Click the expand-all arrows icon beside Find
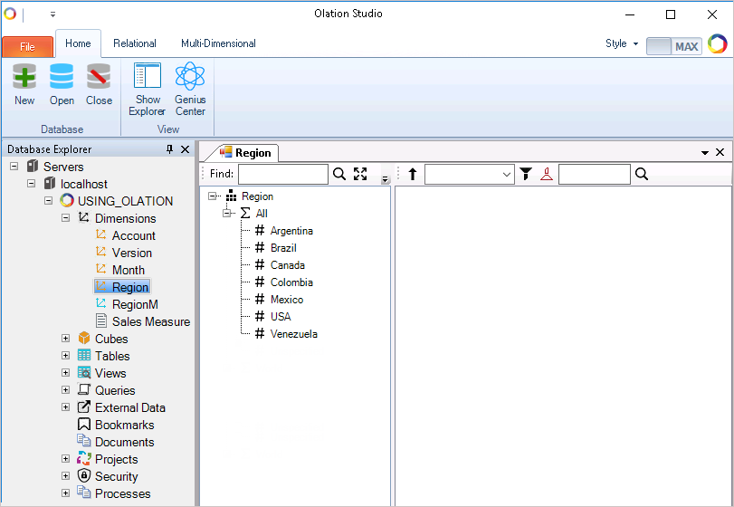Viewport: 734px width, 507px height. click(360, 174)
